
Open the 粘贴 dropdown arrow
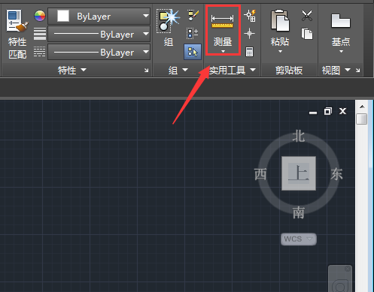[280, 52]
